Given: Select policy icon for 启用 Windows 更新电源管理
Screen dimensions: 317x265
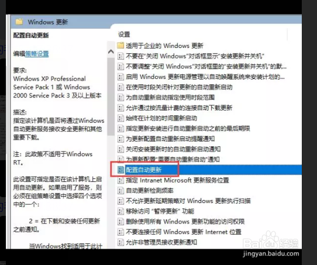Looking at the screenshot, I should click(x=120, y=77).
